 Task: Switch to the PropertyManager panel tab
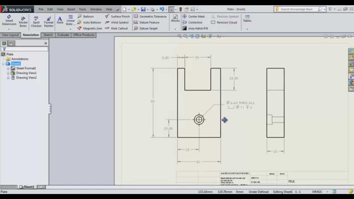coord(11,43)
